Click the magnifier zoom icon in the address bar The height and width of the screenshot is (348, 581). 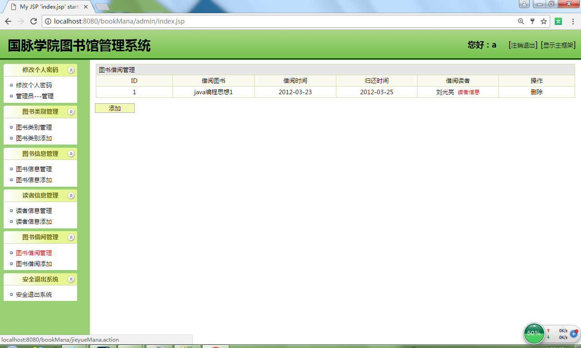(521, 21)
